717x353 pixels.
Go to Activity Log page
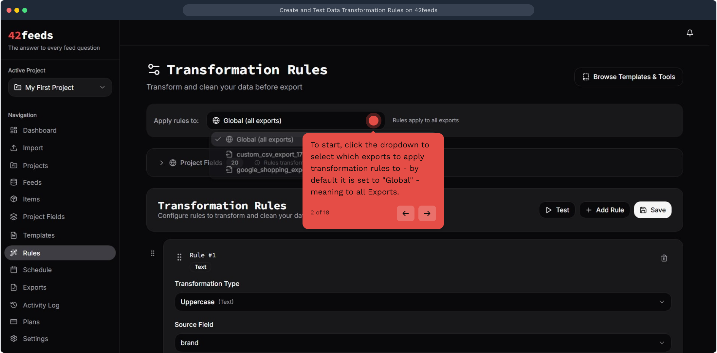[41, 305]
